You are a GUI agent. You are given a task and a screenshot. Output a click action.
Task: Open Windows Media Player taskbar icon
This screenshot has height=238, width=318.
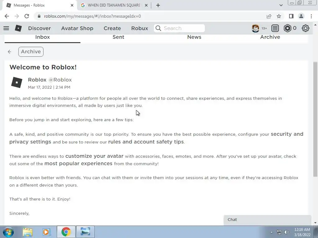click(46, 232)
